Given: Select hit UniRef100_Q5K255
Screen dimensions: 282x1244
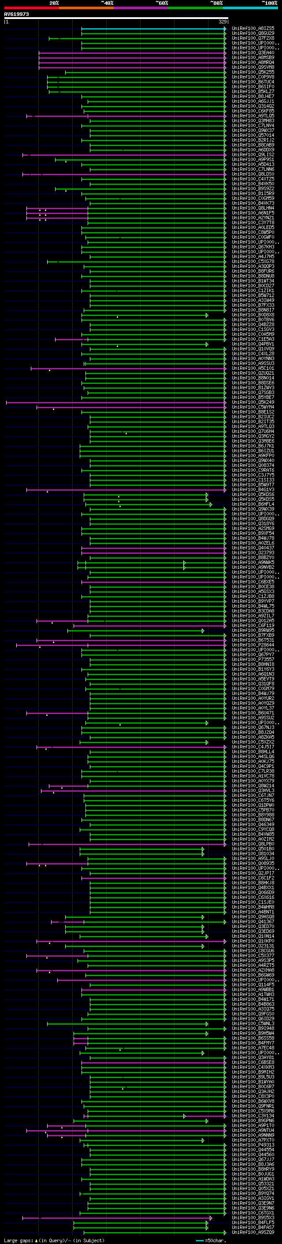Looking at the screenshot, I should [x=253, y=72].
